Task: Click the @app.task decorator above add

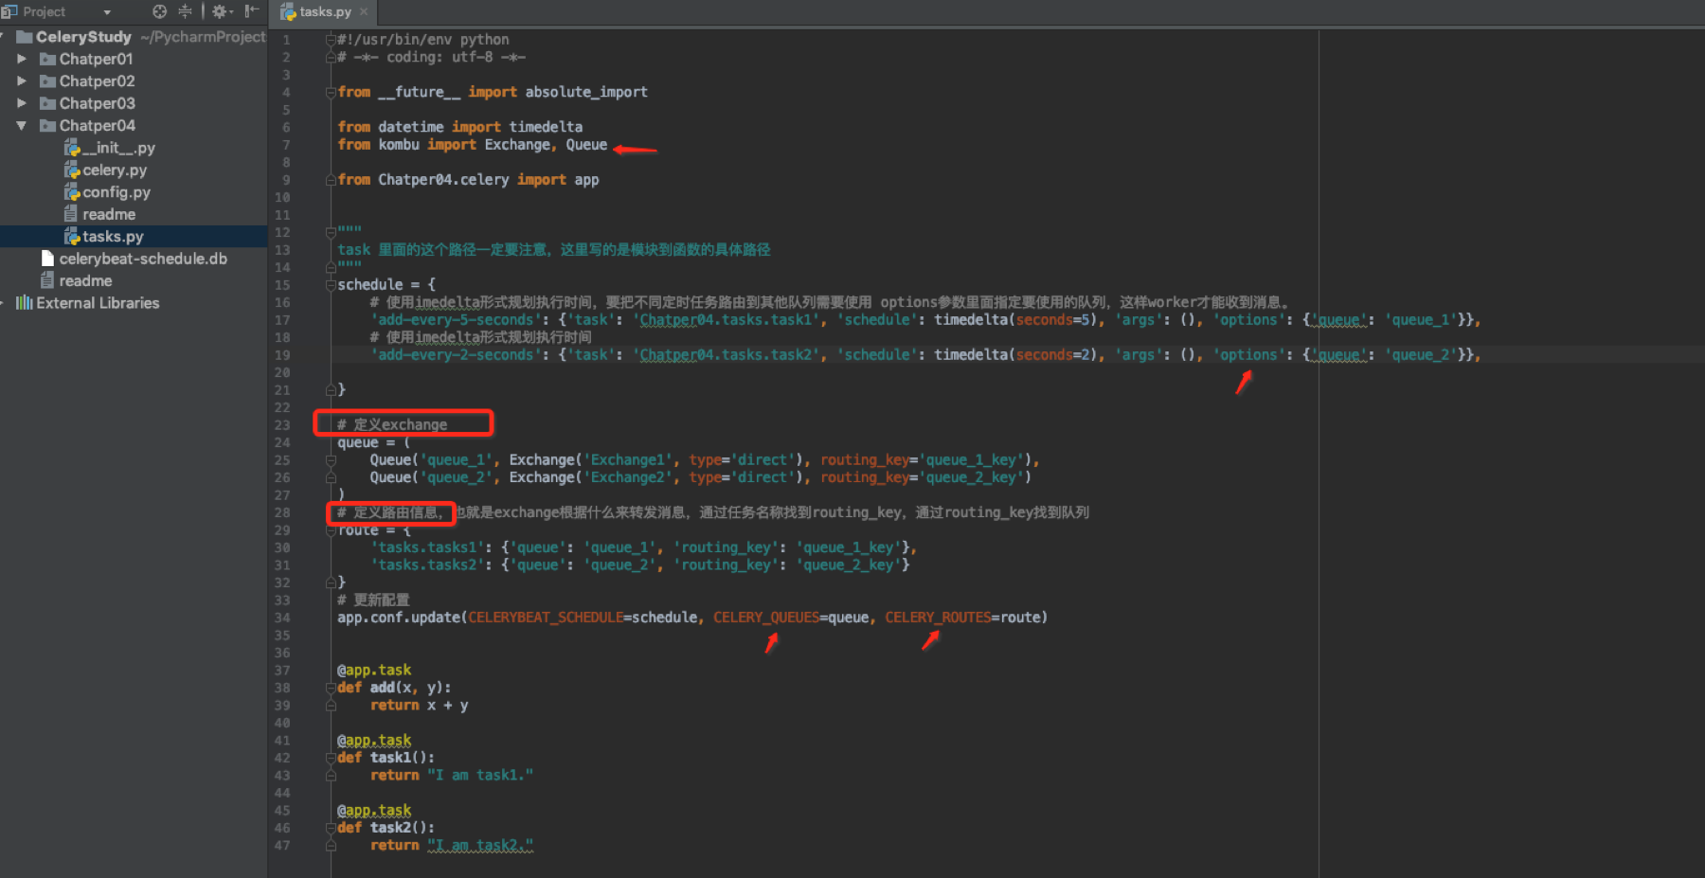Action: point(374,670)
